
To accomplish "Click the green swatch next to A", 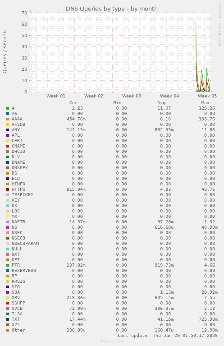I will (x=8, y=108).
